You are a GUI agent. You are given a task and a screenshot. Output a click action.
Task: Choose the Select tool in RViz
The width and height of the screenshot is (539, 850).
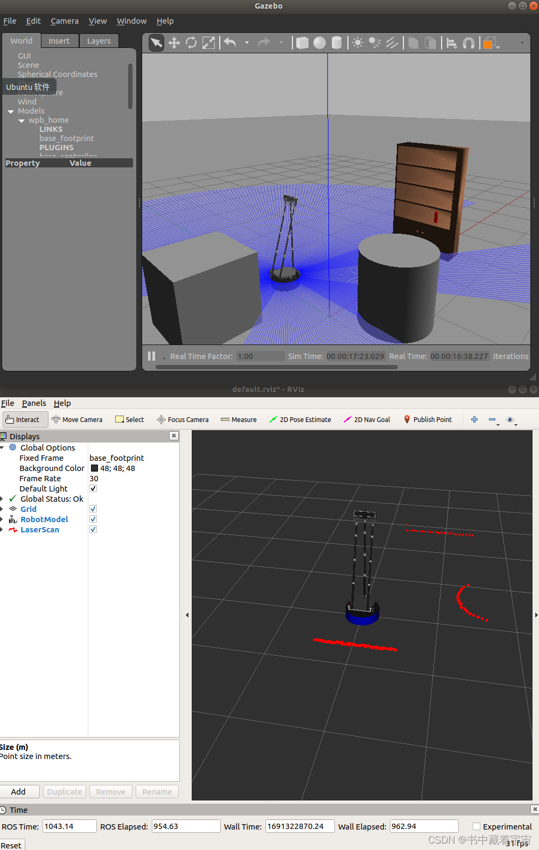pyautogui.click(x=130, y=420)
